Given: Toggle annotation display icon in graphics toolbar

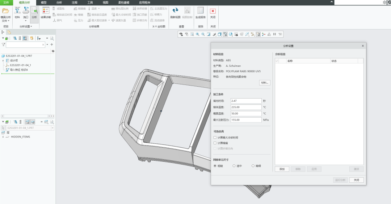Looking at the screenshot, I should [258, 34].
